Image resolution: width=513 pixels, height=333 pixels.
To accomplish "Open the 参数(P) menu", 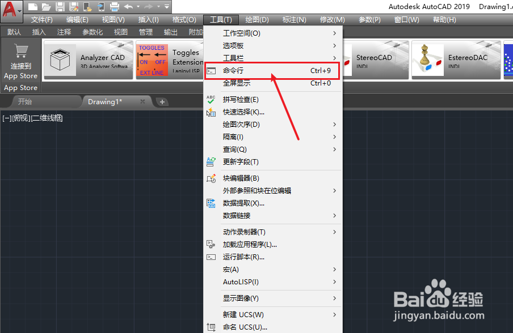I will [x=369, y=20].
